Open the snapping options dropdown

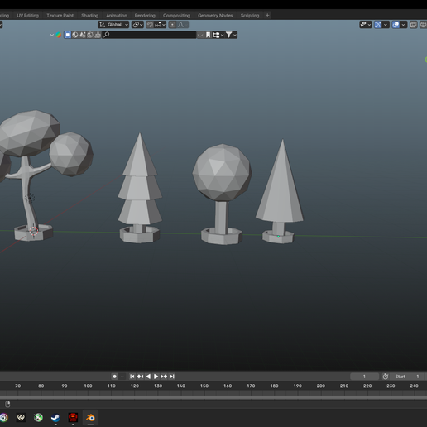[x=160, y=25]
